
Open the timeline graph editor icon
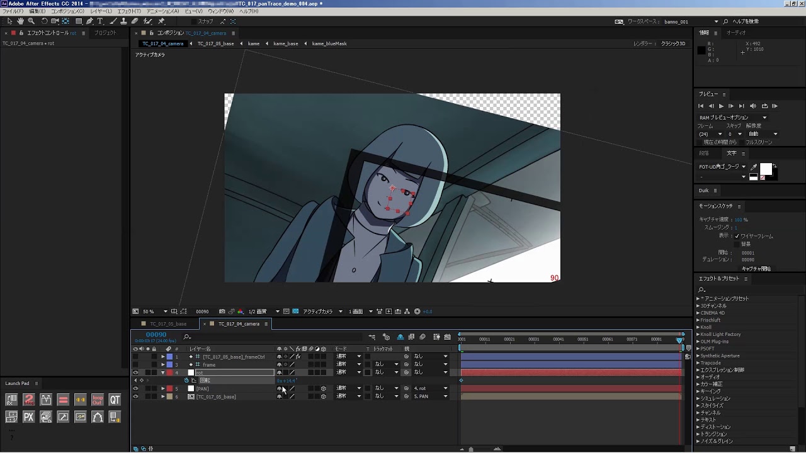coord(448,337)
